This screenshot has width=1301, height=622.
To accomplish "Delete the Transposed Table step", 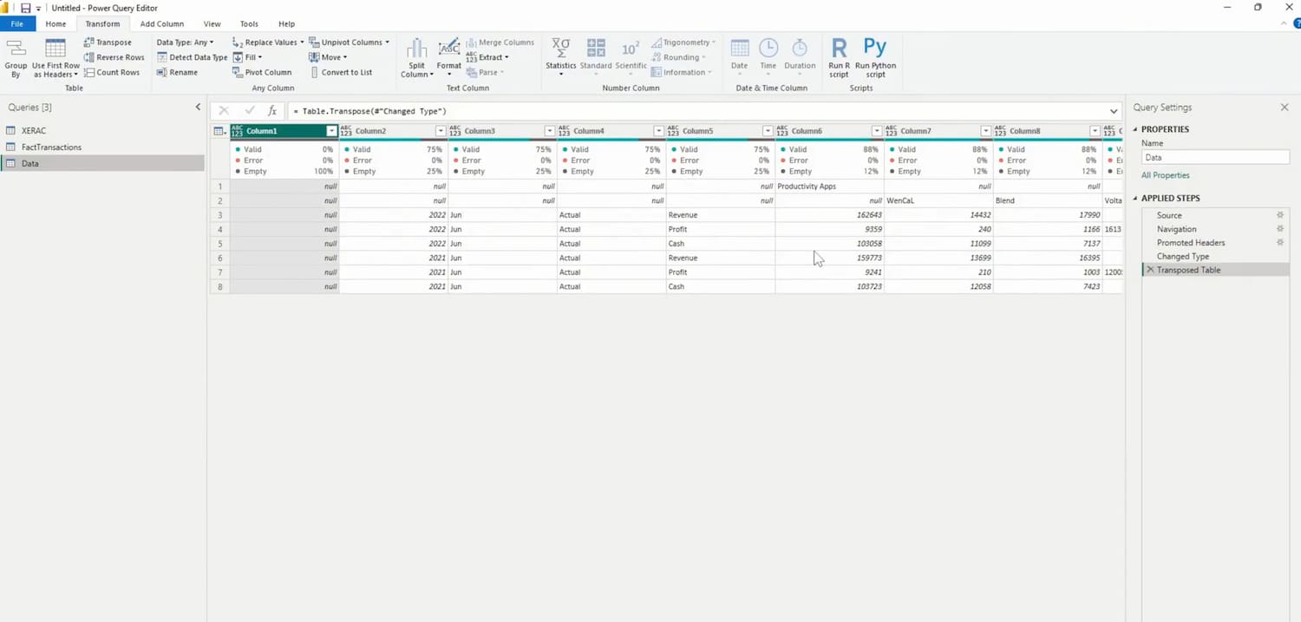I will (1150, 270).
